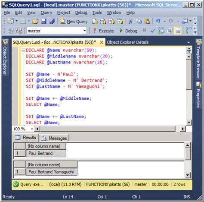Click the Cut scissors icon
204x202 pixels.
130,21
